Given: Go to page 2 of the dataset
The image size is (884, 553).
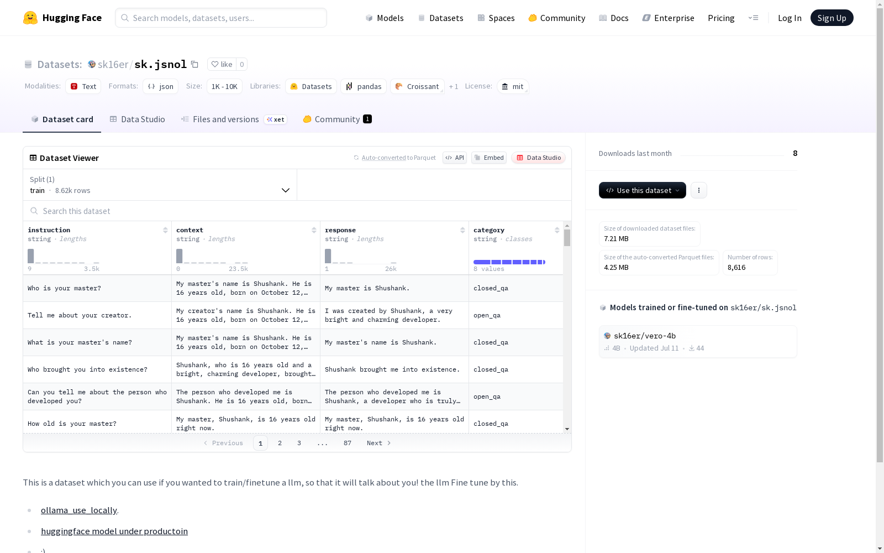Looking at the screenshot, I should 280,443.
